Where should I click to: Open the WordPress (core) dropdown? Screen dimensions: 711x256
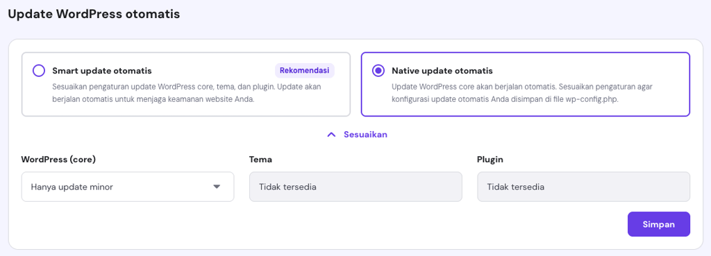[x=128, y=187]
